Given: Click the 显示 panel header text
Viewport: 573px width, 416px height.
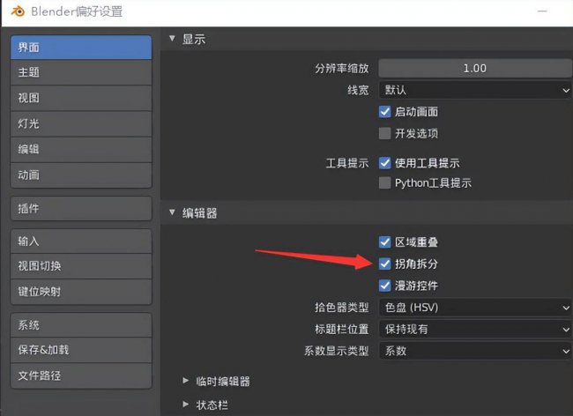Looking at the screenshot, I should 194,39.
